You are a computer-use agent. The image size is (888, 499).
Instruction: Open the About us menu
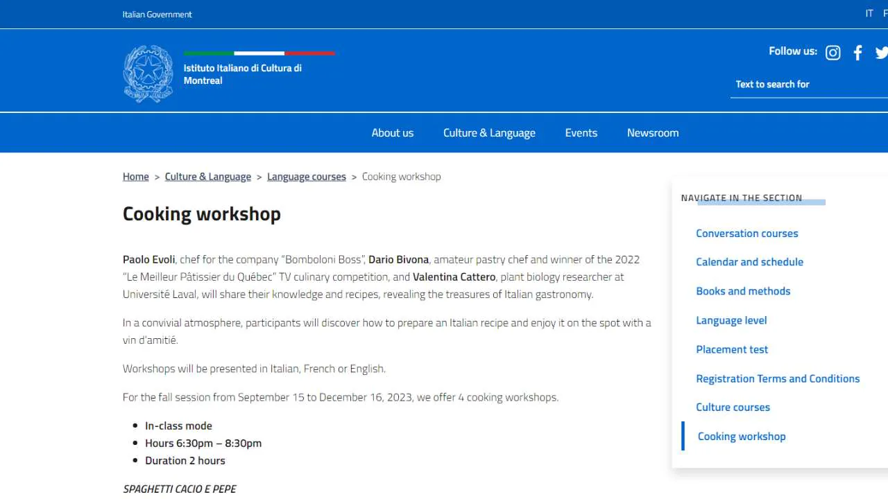[x=393, y=133]
